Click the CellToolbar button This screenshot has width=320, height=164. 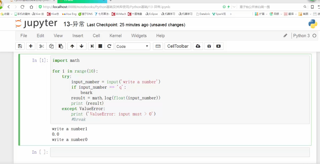pyautogui.click(x=178, y=46)
